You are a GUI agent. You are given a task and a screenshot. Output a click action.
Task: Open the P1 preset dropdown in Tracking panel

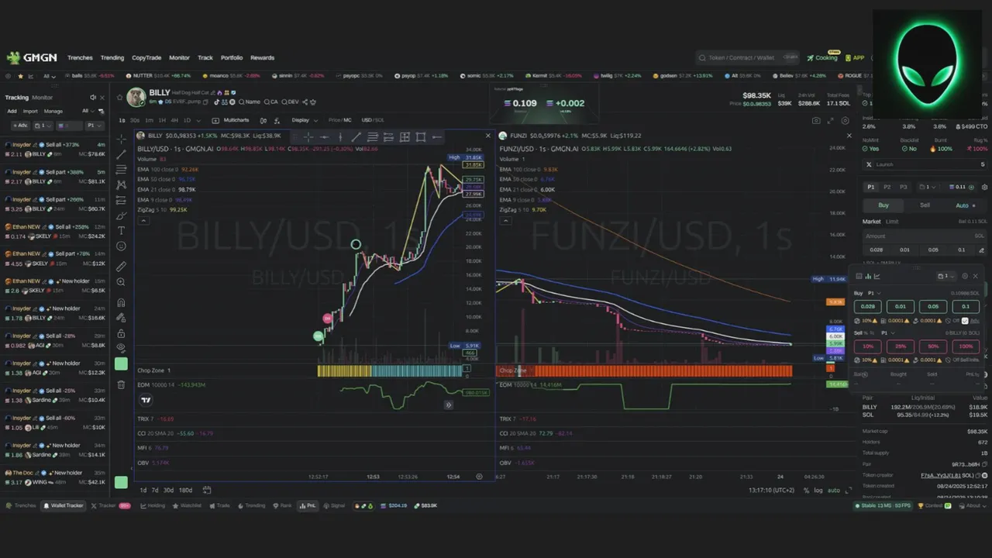point(93,125)
